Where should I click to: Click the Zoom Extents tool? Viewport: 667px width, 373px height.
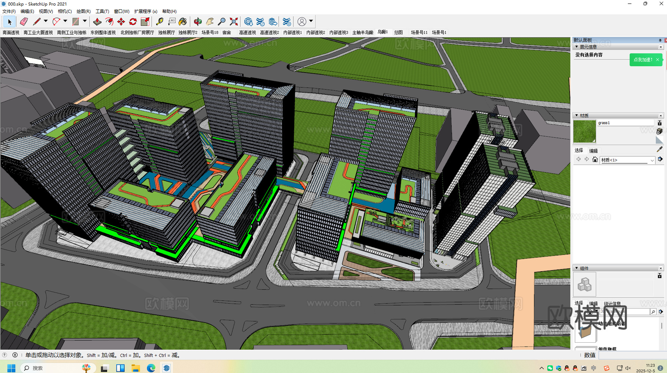[x=234, y=22]
